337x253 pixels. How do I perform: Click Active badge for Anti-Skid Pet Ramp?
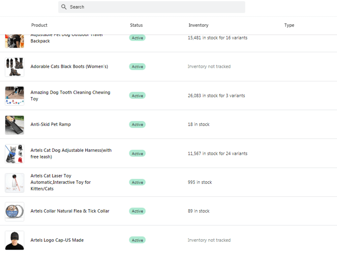coord(137,124)
